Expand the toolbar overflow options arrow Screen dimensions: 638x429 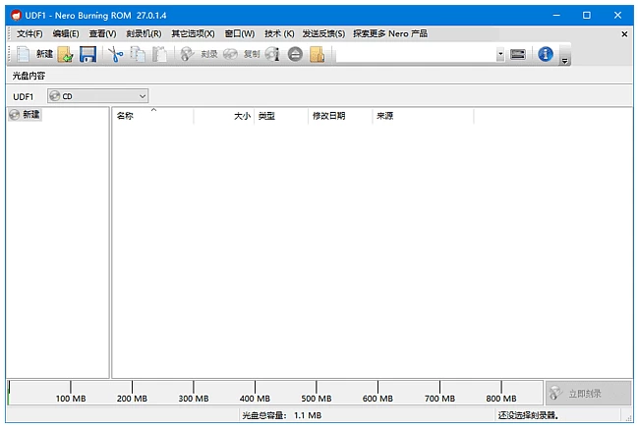point(564,60)
